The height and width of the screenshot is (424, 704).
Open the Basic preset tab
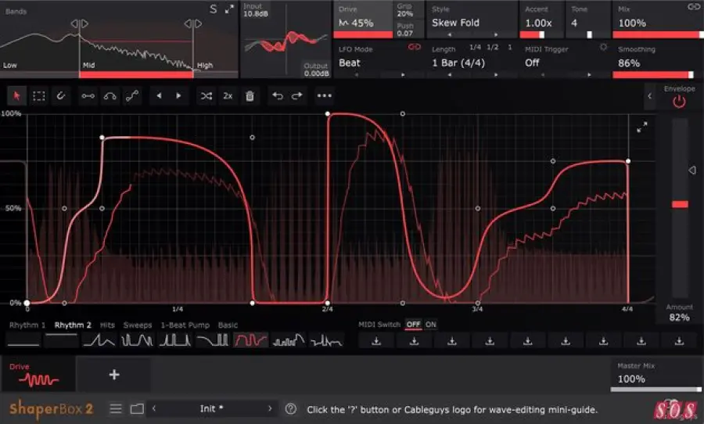(228, 325)
